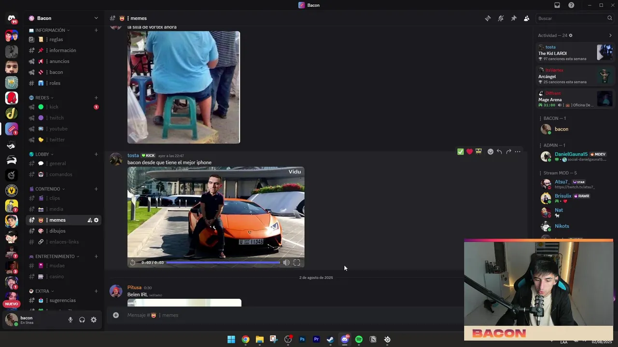Toggle notification settings bell icon
Image resolution: width=618 pixels, height=347 pixels.
pos(501,18)
